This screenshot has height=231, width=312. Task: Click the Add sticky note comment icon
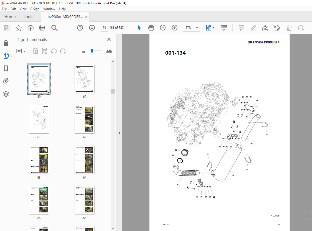tap(241, 28)
